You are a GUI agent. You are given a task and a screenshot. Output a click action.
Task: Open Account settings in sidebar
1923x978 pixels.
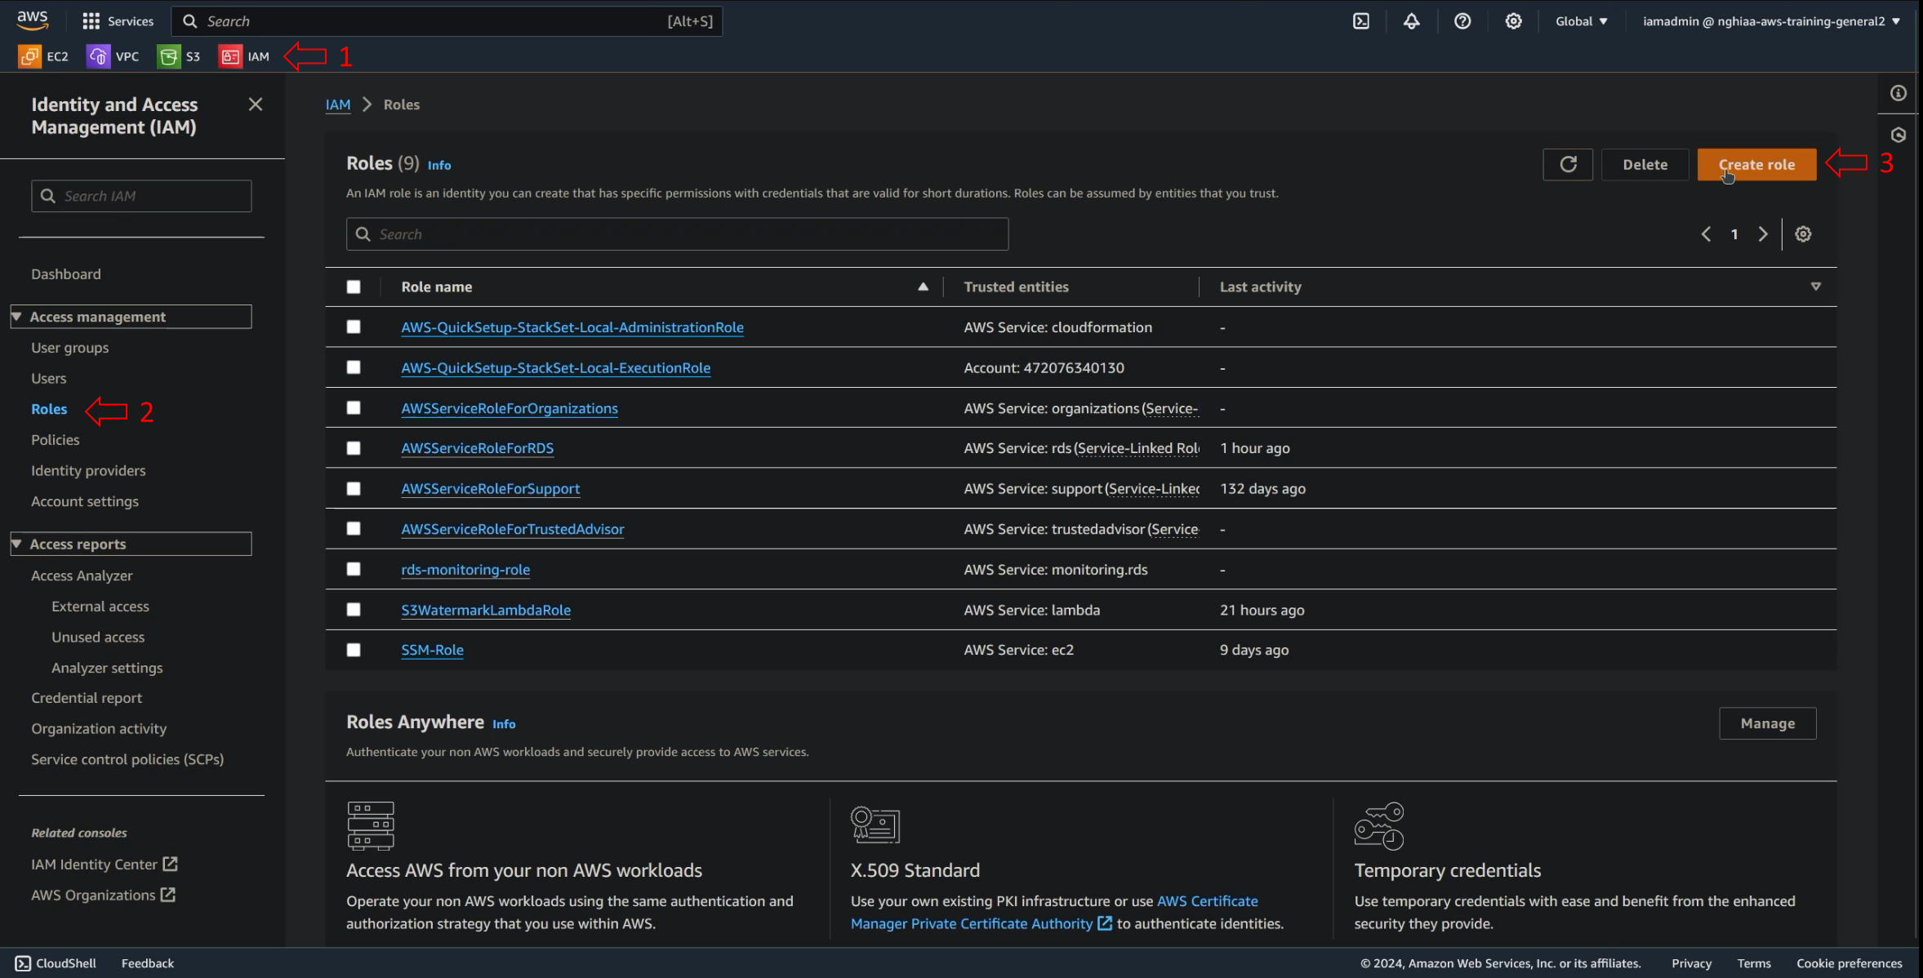pyautogui.click(x=85, y=501)
